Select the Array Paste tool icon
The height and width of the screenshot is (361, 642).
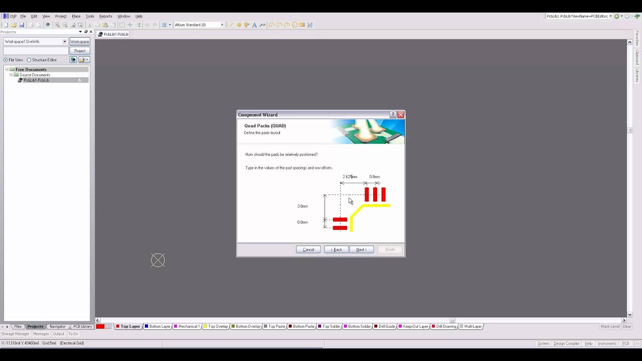[310, 25]
